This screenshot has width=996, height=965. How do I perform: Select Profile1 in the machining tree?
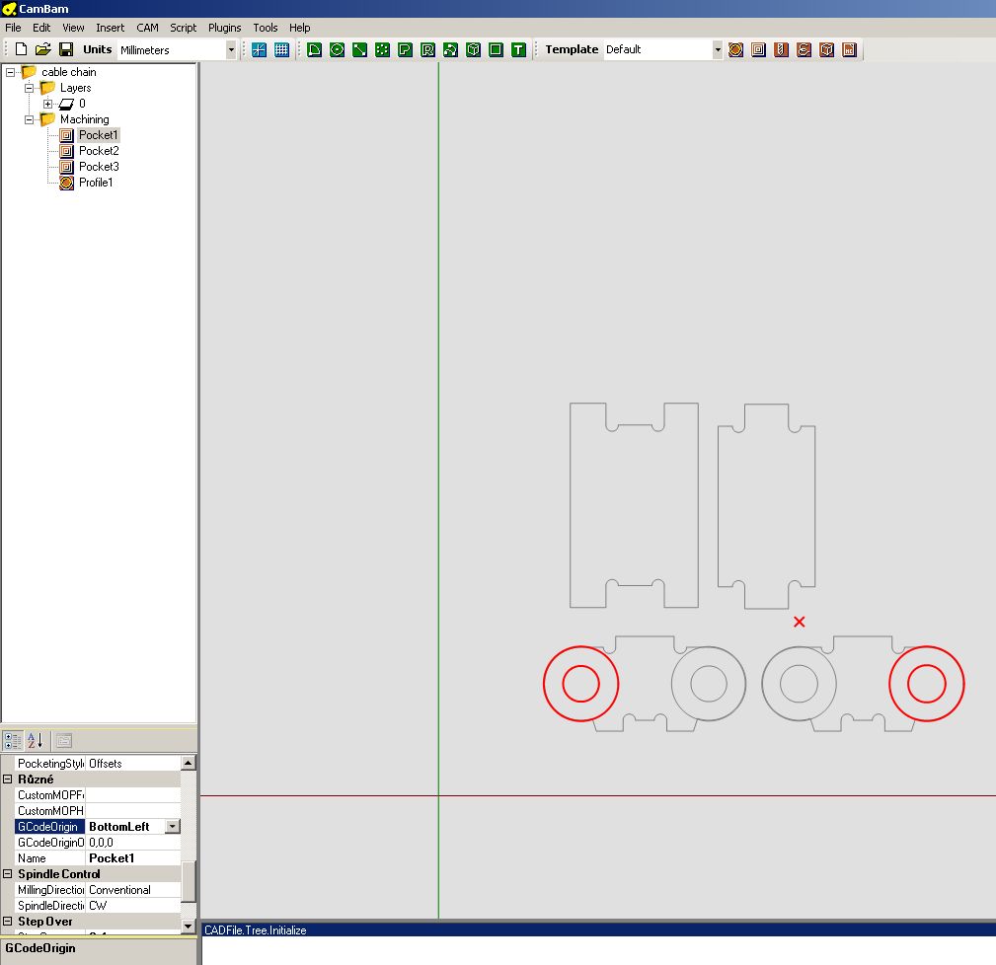[96, 183]
